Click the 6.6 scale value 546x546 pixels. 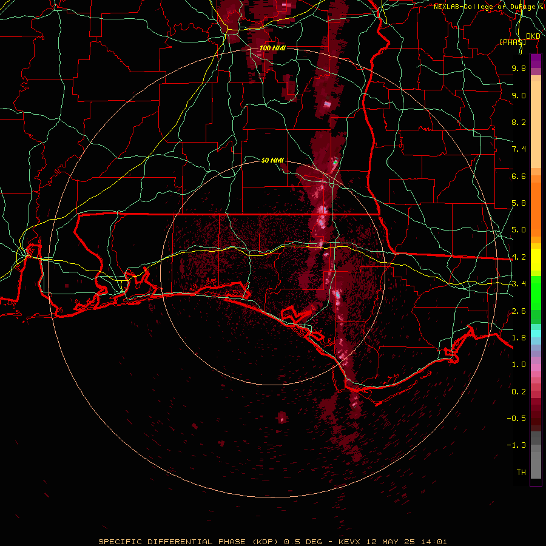click(x=519, y=176)
